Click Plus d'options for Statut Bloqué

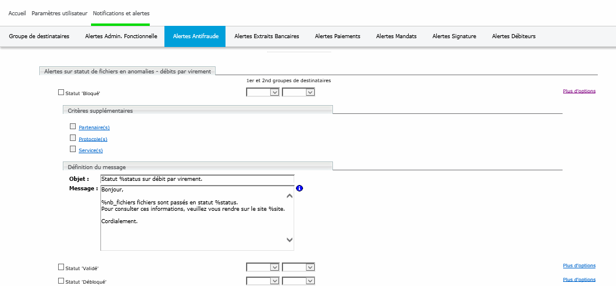(579, 91)
